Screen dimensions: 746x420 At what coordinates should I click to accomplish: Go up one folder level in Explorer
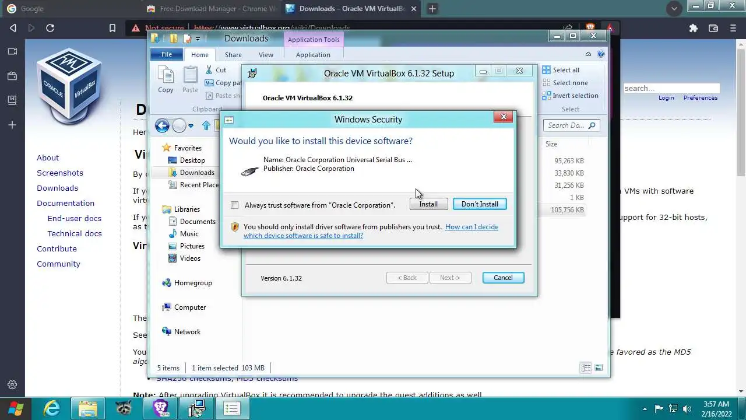[x=206, y=125]
